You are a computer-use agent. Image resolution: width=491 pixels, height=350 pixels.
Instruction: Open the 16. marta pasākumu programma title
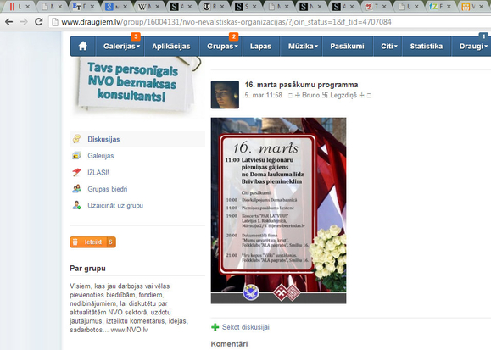pos(301,85)
